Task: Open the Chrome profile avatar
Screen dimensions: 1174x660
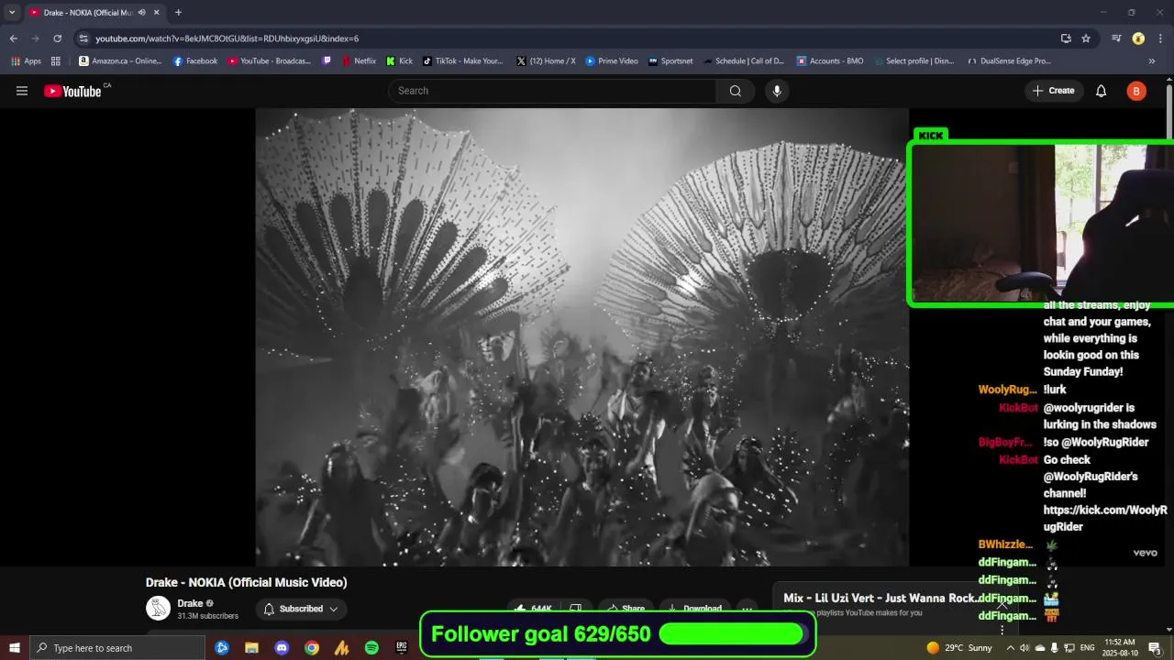Action: click(1138, 38)
